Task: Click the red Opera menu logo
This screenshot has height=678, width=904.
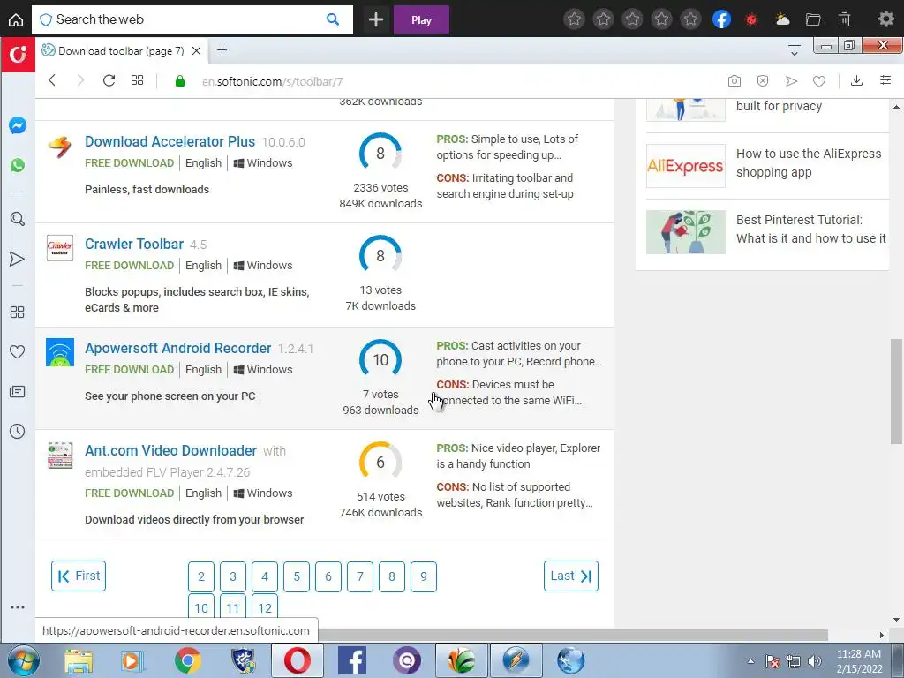Action: (18, 54)
